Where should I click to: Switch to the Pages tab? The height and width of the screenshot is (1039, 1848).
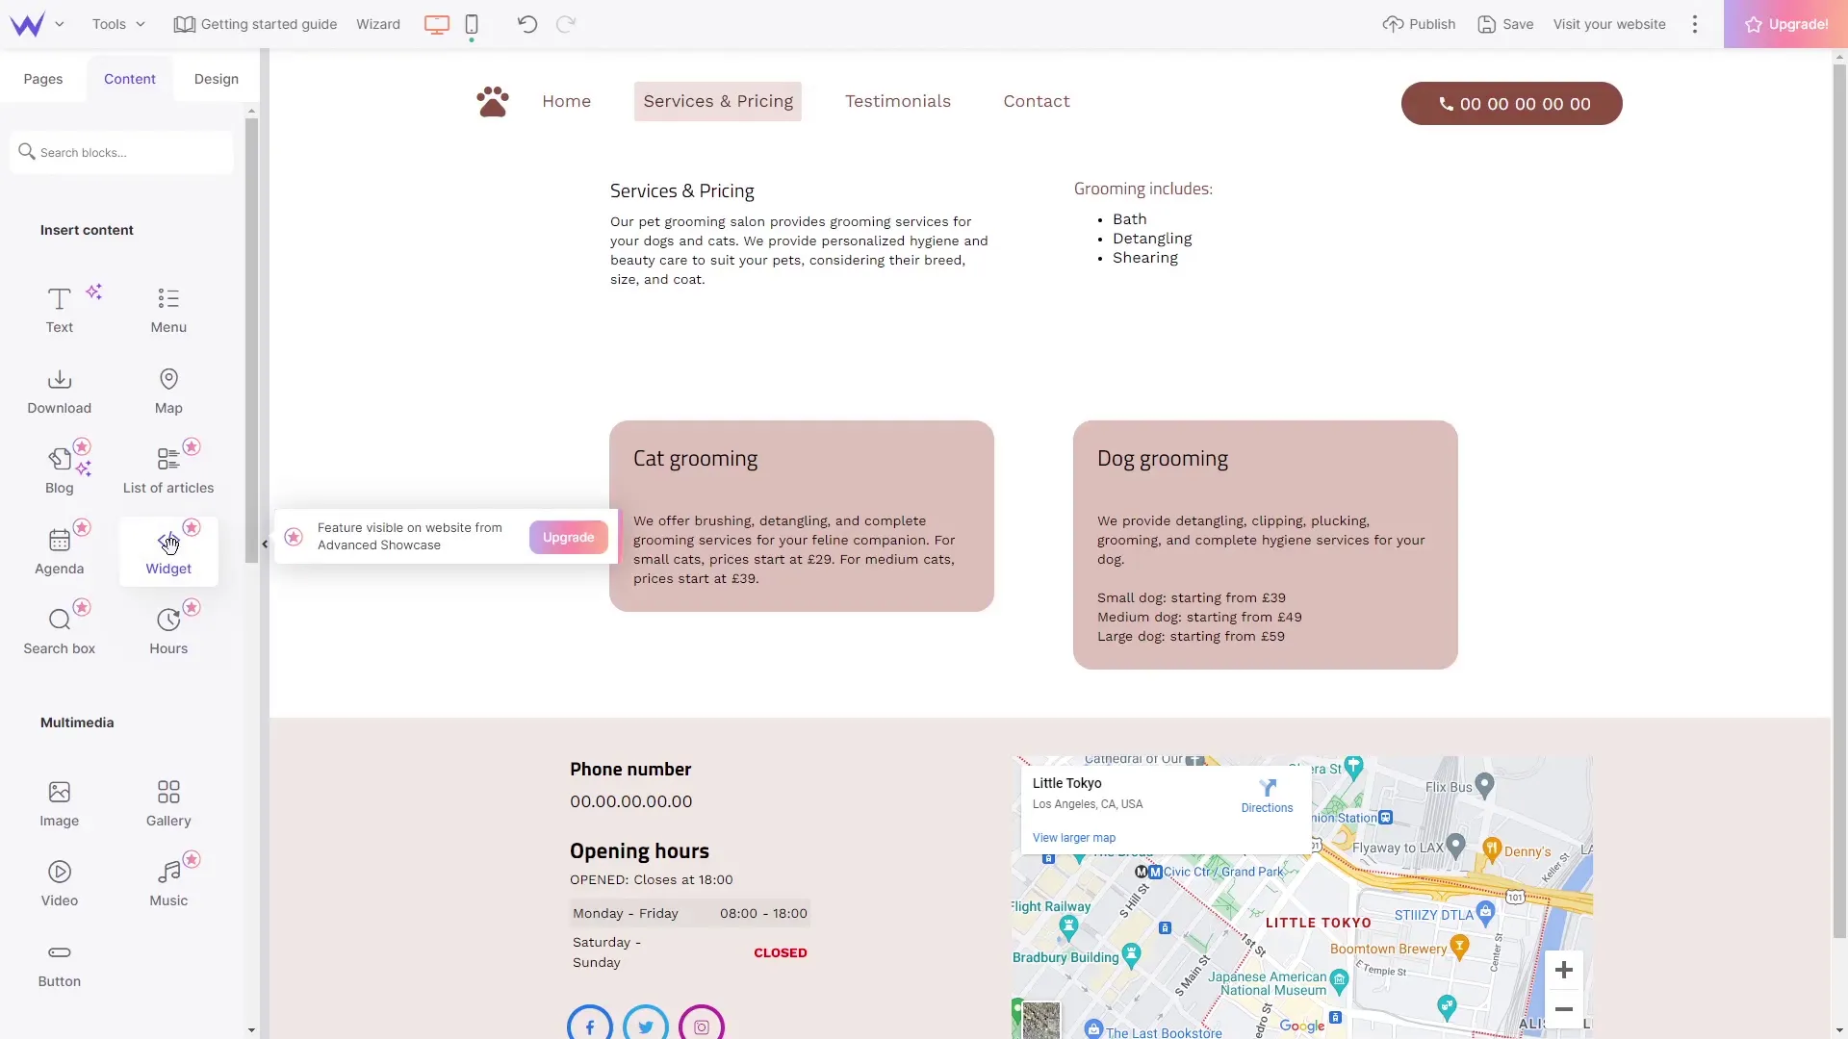point(43,79)
